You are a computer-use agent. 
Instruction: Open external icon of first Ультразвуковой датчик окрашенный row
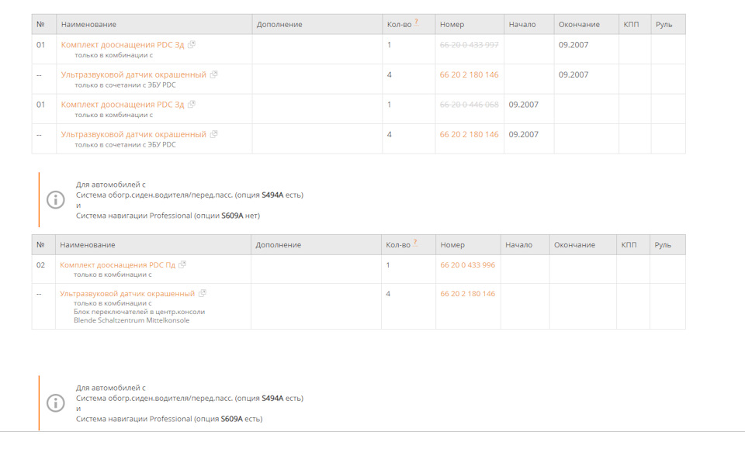point(214,75)
